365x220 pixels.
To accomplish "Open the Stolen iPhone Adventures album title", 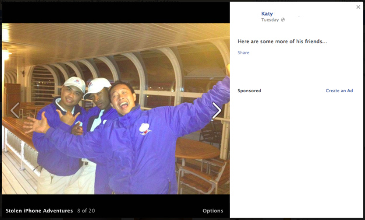I will pos(39,211).
